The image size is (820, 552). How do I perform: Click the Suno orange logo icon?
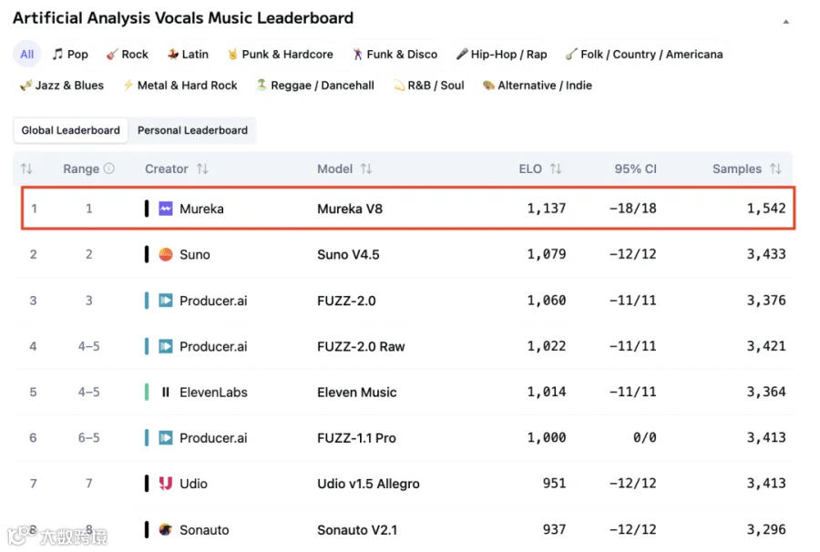pos(166,254)
